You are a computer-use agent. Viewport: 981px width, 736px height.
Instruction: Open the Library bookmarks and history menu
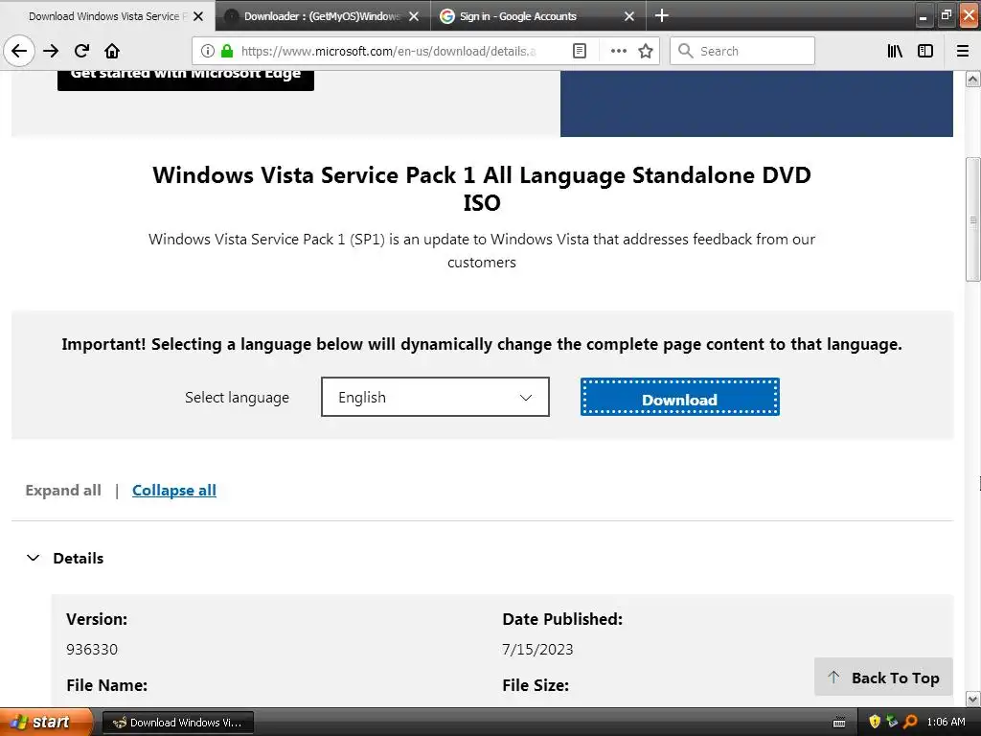895,51
